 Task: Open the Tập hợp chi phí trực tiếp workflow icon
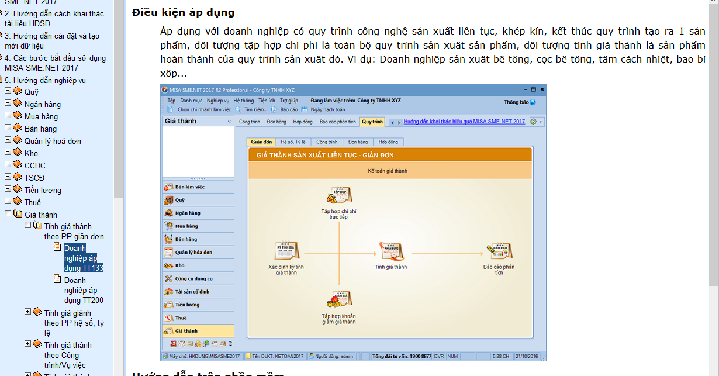[x=339, y=195]
